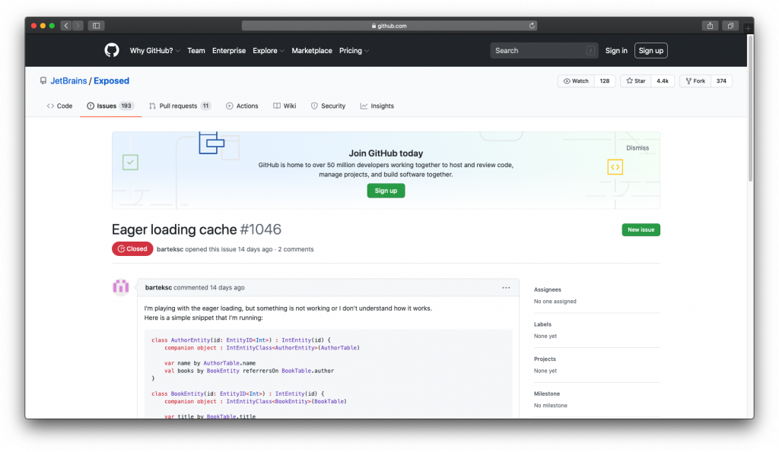Focus the GitHub search field

point(544,51)
